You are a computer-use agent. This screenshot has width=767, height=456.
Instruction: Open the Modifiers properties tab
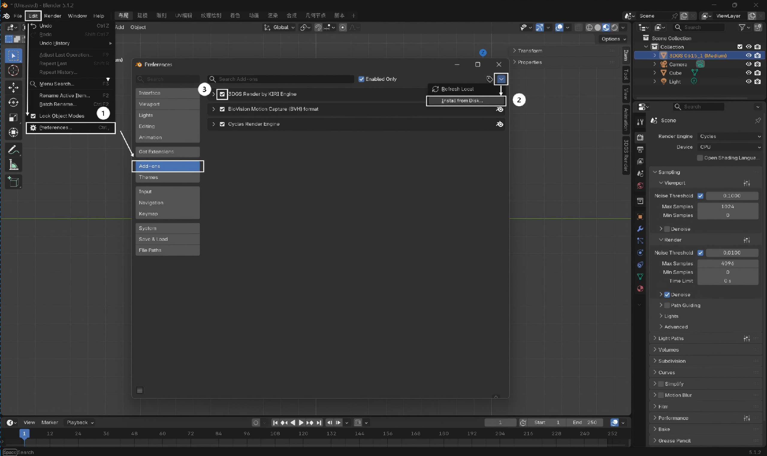pyautogui.click(x=640, y=229)
